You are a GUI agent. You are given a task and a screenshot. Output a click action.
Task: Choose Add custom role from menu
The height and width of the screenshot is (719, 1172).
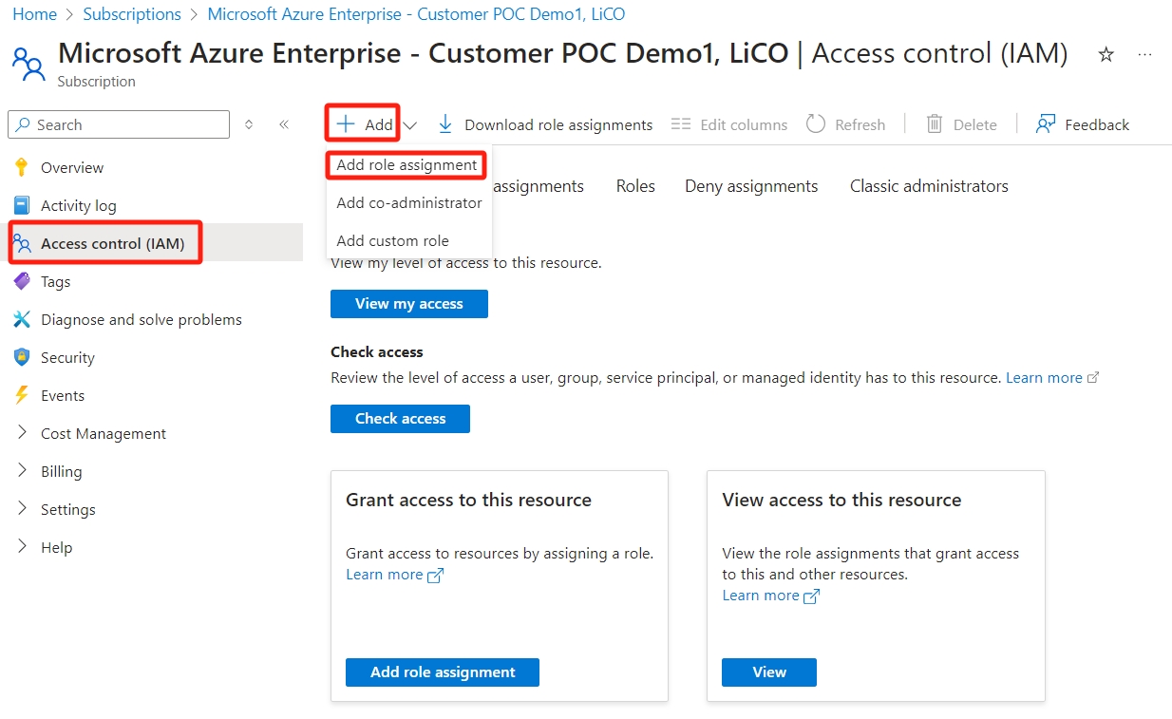(x=392, y=240)
